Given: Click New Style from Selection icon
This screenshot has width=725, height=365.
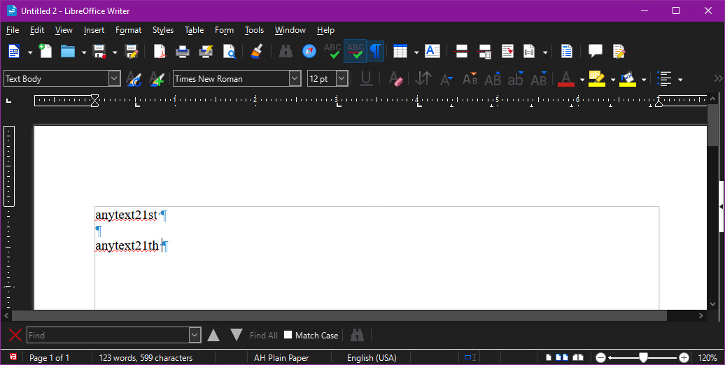Looking at the screenshot, I should (x=157, y=79).
